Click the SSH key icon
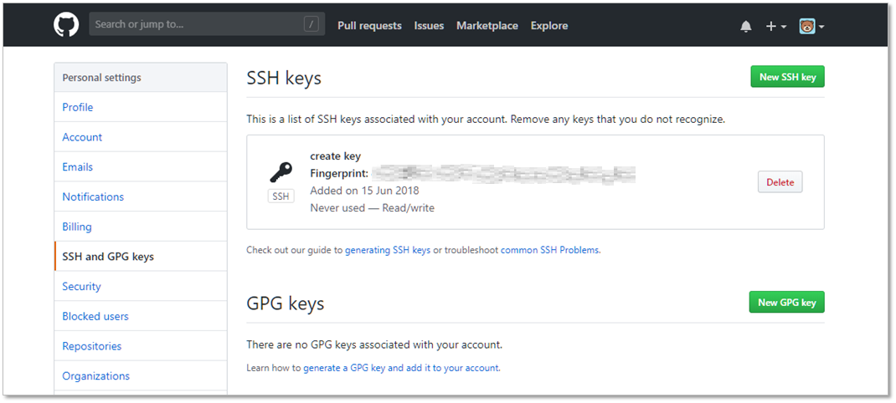Screen dimensions: 896x403 click(281, 172)
